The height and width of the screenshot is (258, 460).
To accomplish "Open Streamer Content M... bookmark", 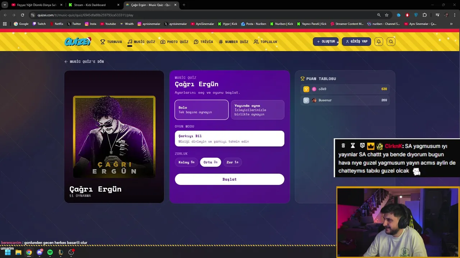I will coord(347,24).
